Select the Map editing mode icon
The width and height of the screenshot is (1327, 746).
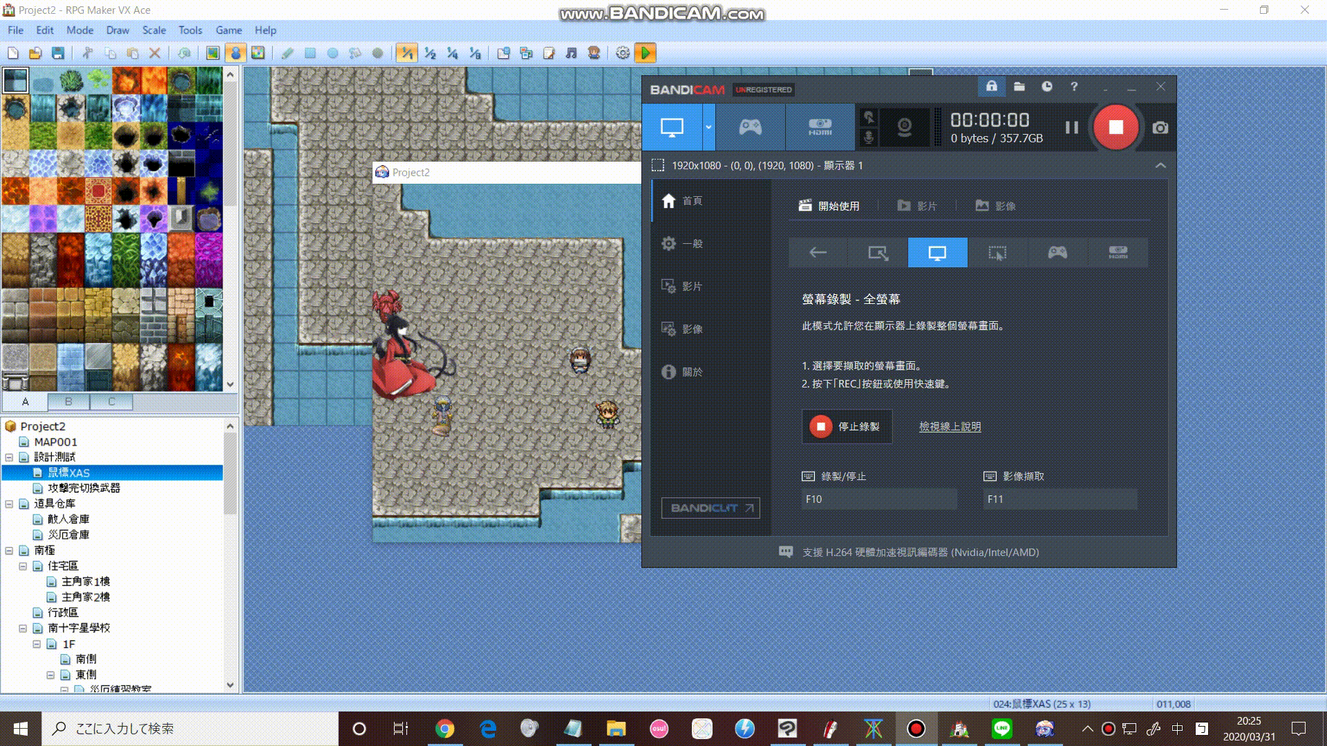[x=213, y=53]
